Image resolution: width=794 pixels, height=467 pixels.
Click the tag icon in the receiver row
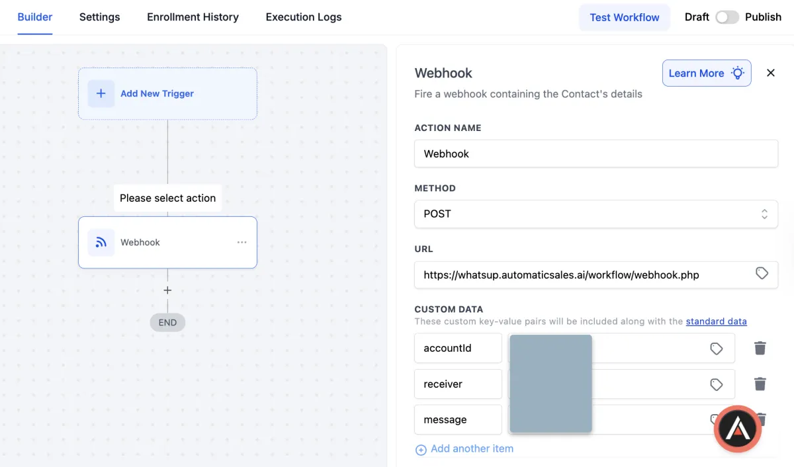coord(716,384)
